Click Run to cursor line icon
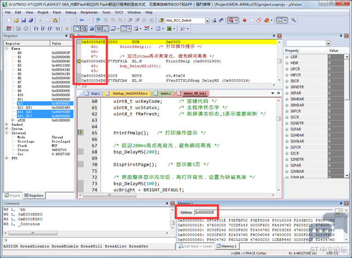The width and height of the screenshot is (352, 258). pyautogui.click(x=57, y=28)
